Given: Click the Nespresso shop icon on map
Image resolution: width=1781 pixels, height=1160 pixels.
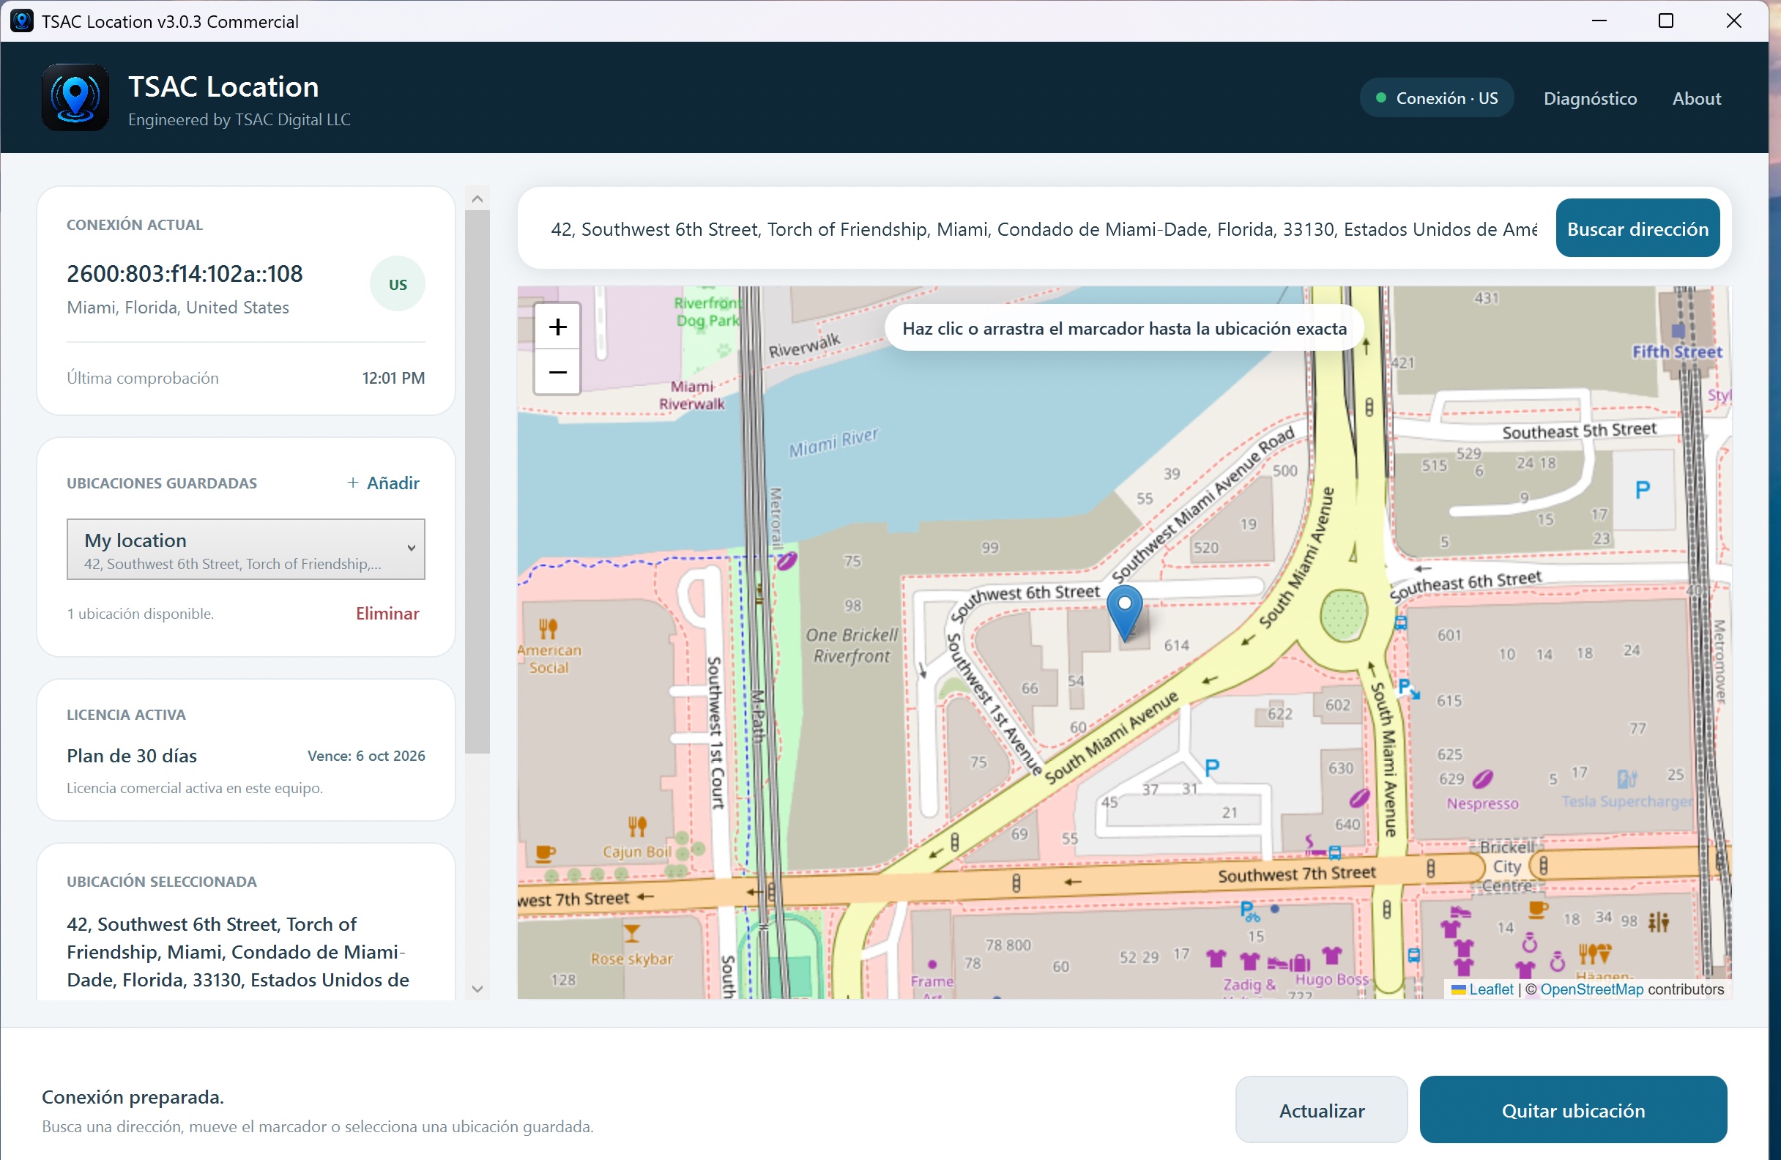Looking at the screenshot, I should 1483,780.
